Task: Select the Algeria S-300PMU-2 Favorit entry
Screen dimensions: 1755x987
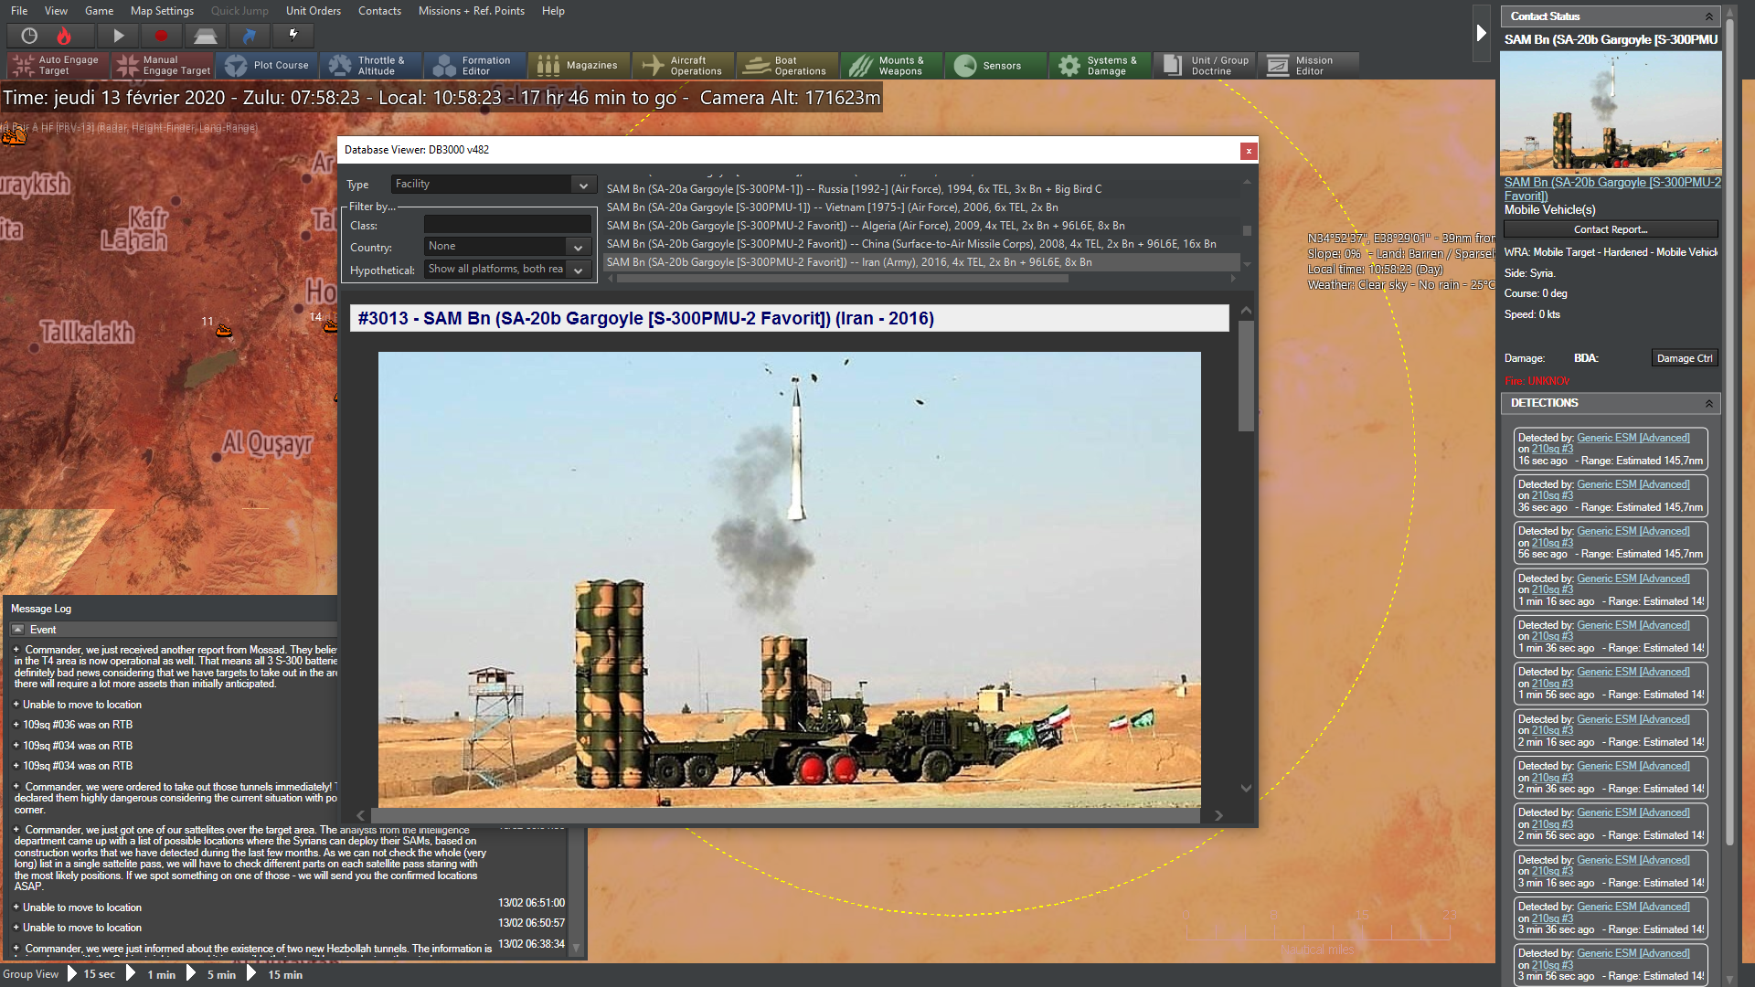Action: 866,226
